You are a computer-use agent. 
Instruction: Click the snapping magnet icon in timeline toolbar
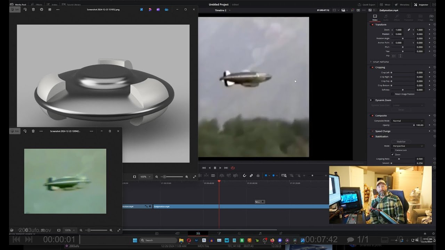coord(244,176)
